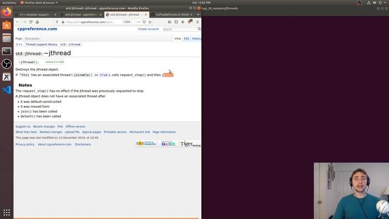Image resolution: width=389 pixels, height=219 pixels.
Task: Toggle Firefox sidebars view
Action: pyautogui.click(x=176, y=22)
